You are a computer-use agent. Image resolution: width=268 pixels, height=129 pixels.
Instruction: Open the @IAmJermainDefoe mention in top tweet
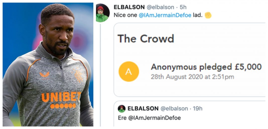pos(165,15)
